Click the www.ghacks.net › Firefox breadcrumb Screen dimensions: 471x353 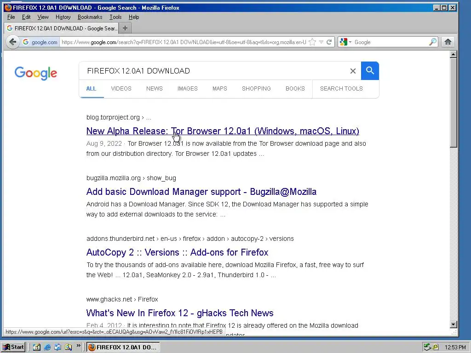122,299
